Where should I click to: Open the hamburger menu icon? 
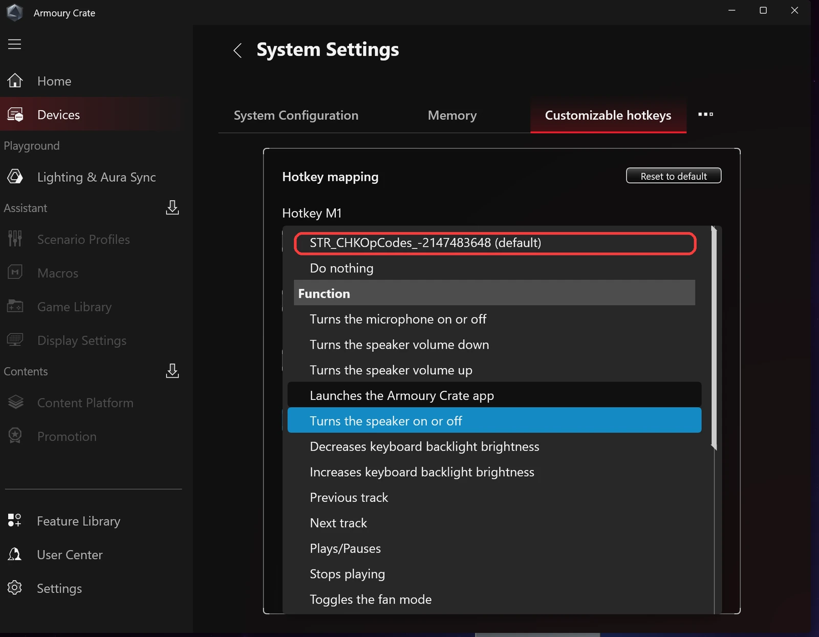click(x=14, y=44)
